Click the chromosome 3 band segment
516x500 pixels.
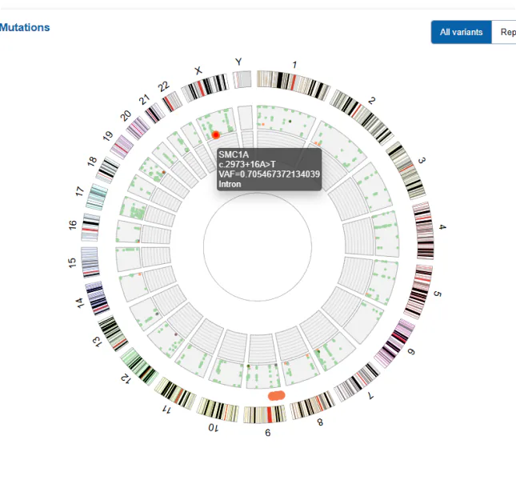tap(406, 170)
